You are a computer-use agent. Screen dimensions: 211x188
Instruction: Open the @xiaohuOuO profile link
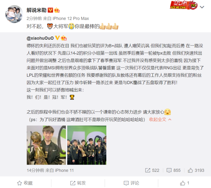[x=40, y=38]
